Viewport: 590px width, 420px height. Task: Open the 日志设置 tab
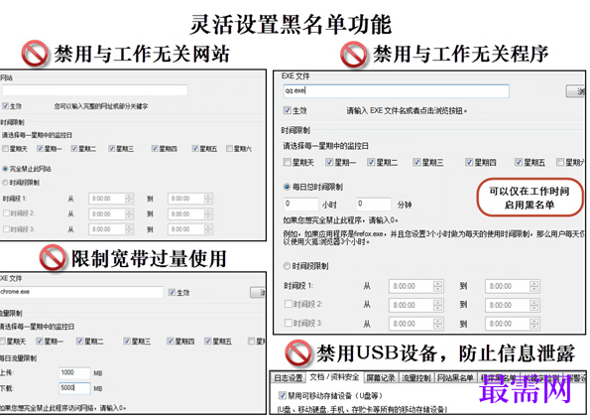(288, 378)
